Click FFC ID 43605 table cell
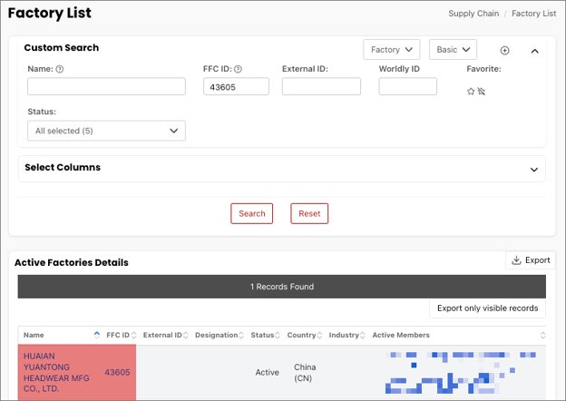 (117, 372)
